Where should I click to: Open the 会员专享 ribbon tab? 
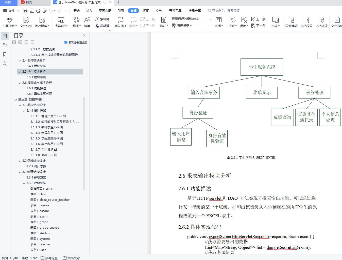click(x=195, y=11)
